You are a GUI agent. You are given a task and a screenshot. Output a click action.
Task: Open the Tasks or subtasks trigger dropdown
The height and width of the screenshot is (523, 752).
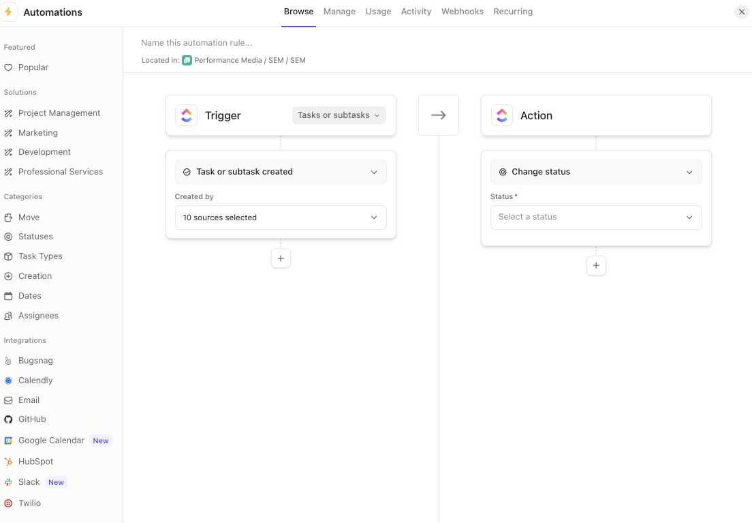coord(339,115)
